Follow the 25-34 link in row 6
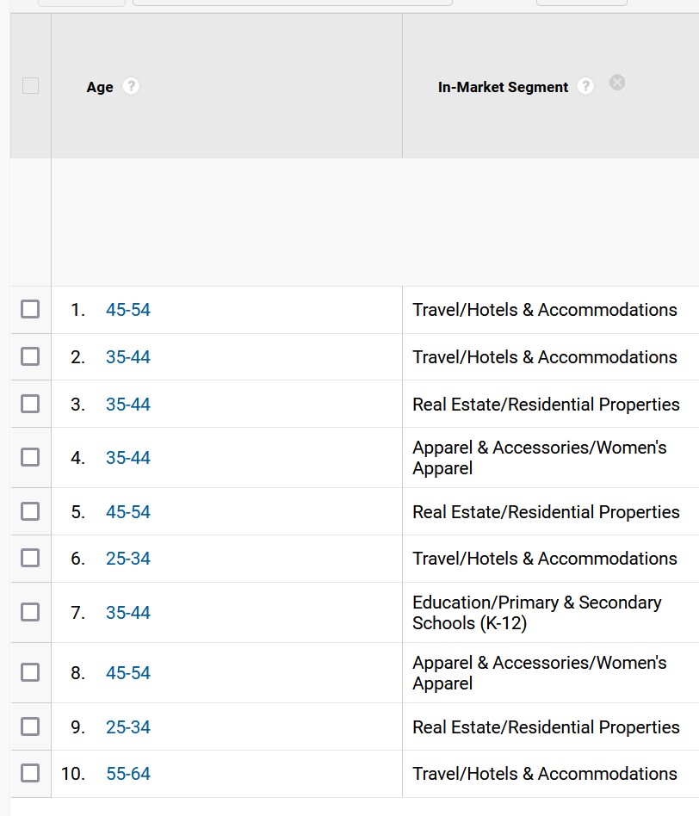699x816 pixels. pyautogui.click(x=128, y=559)
